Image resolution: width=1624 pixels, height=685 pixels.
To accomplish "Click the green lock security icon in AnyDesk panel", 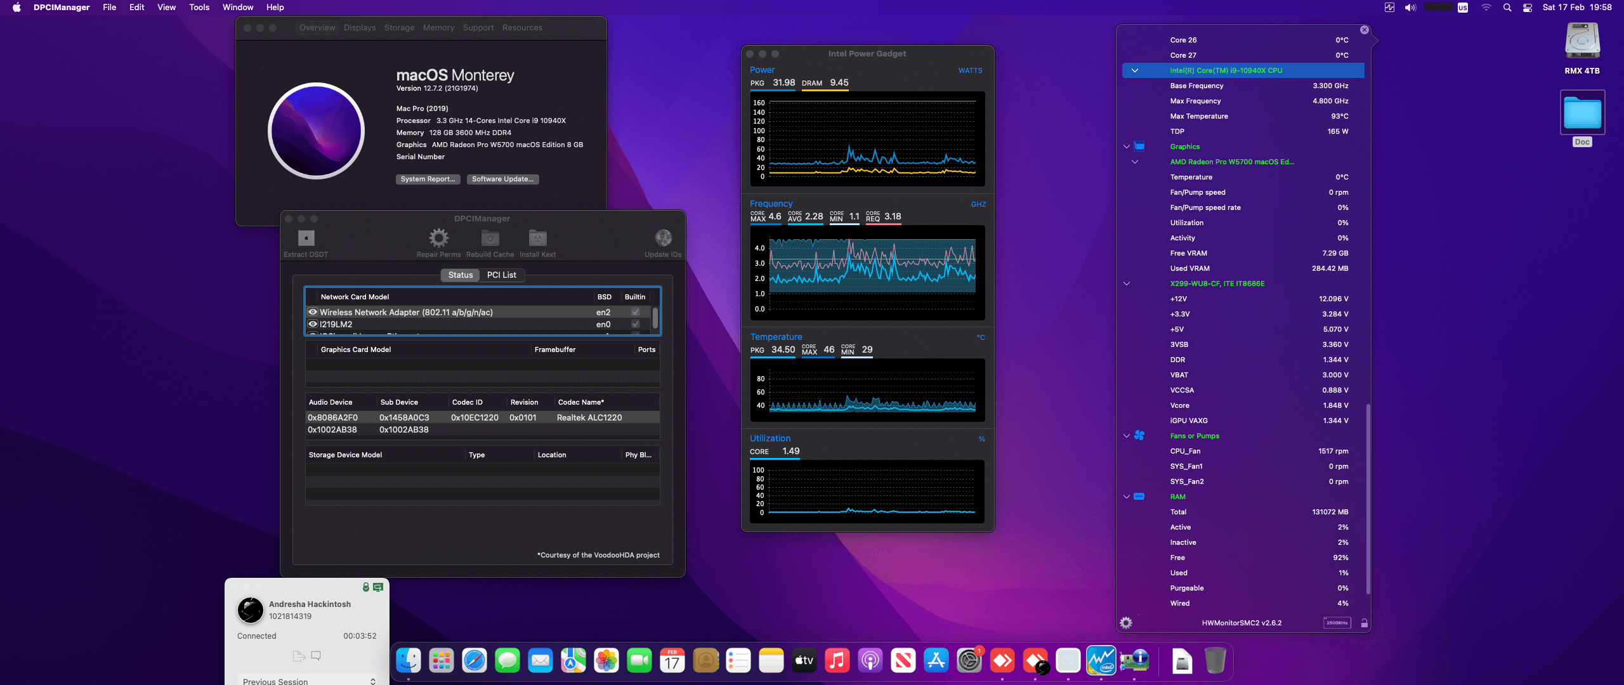I will click(x=365, y=587).
